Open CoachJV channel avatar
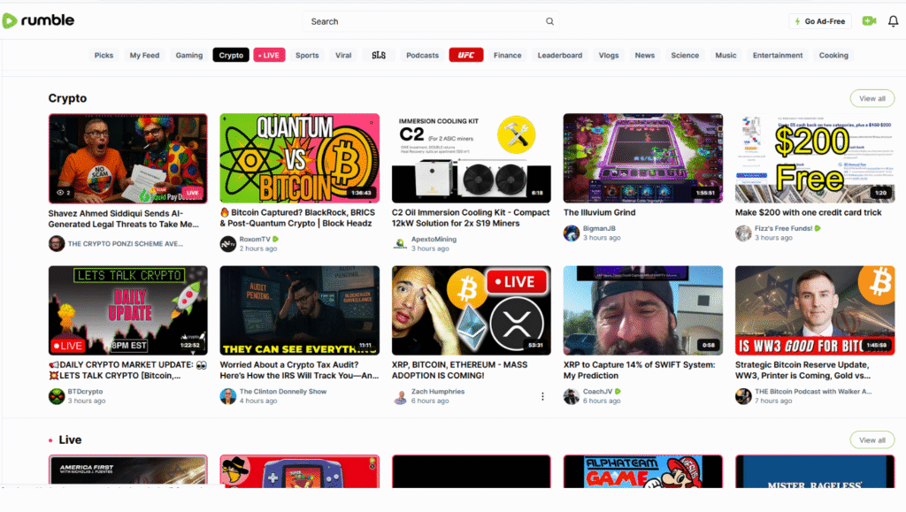The height and width of the screenshot is (512, 906). (572, 396)
